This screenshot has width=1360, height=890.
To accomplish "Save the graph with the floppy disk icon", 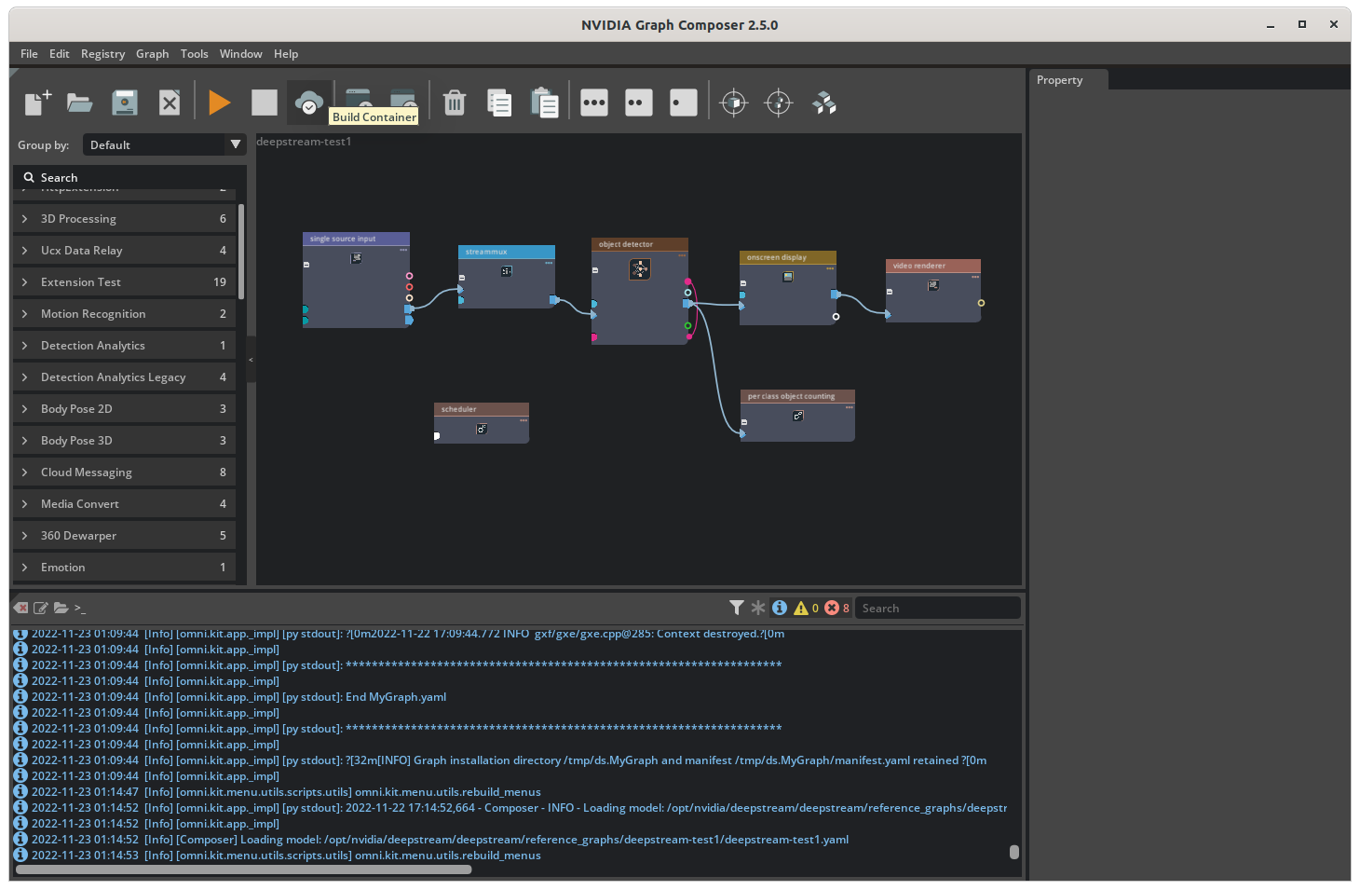I will tap(125, 103).
